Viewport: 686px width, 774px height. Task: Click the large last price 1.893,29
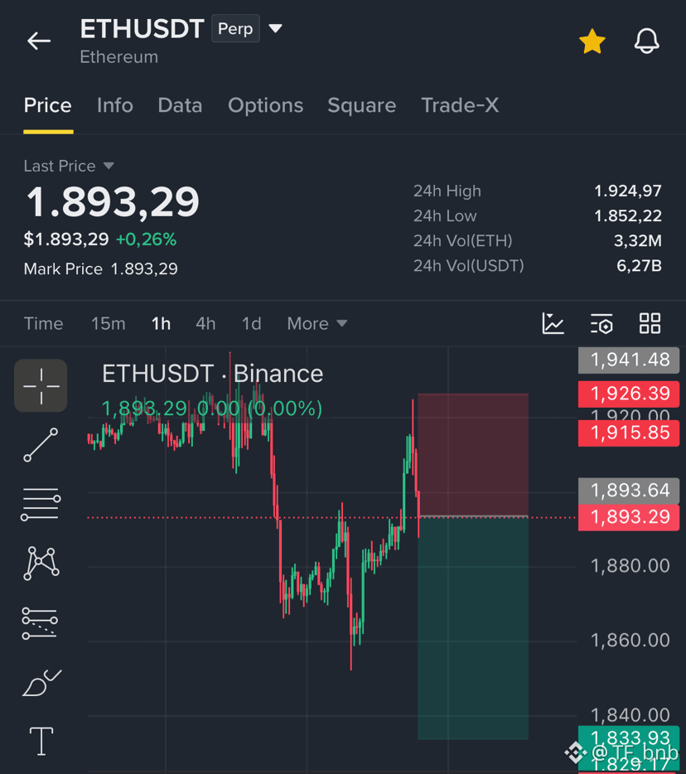[x=113, y=201]
